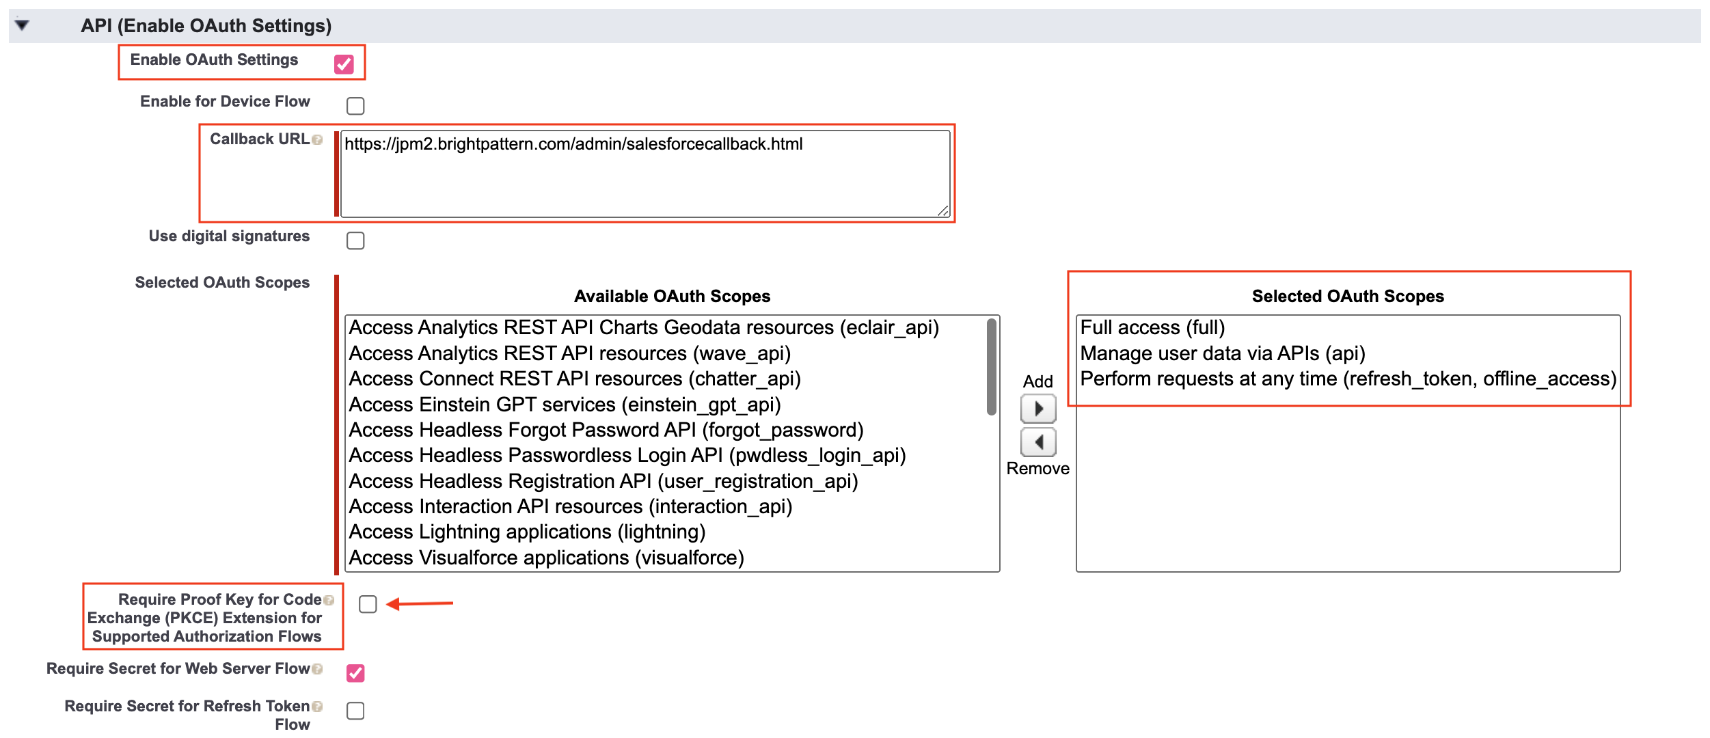Select Access Lightning applications scope
Screen dimensions: 1710x738
[527, 532]
